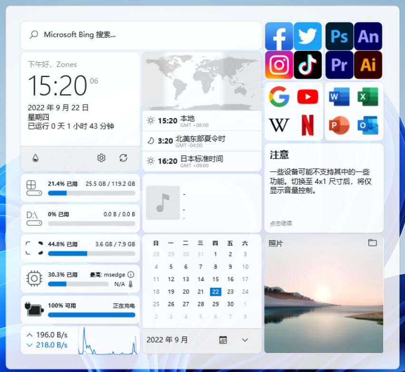The image size is (405, 372).
Task: Launch Microsoft Excel shortcut
Action: (x=368, y=97)
